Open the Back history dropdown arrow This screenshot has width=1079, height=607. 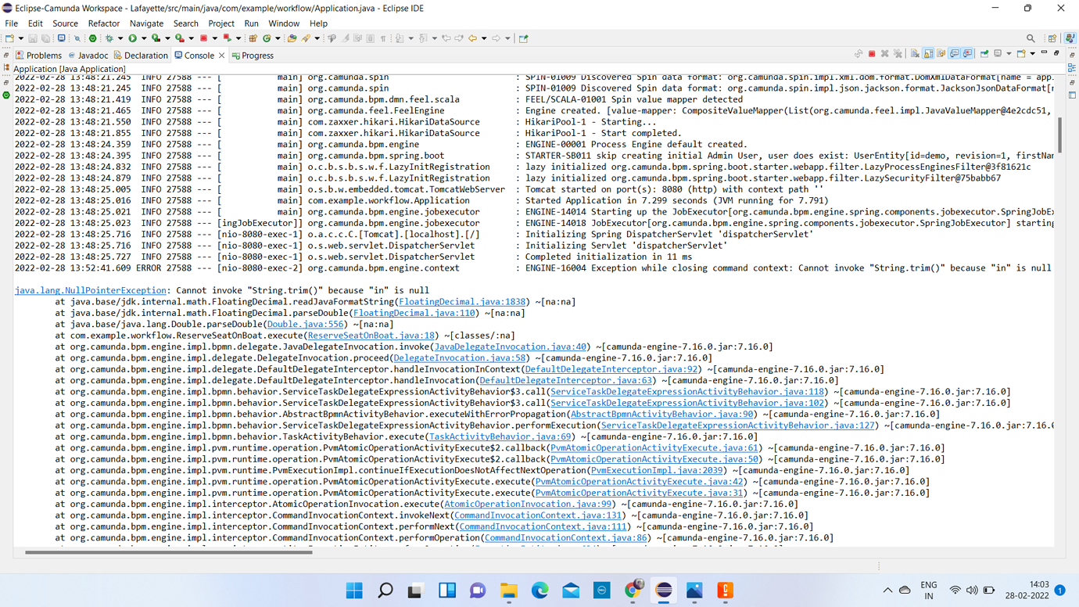484,38
